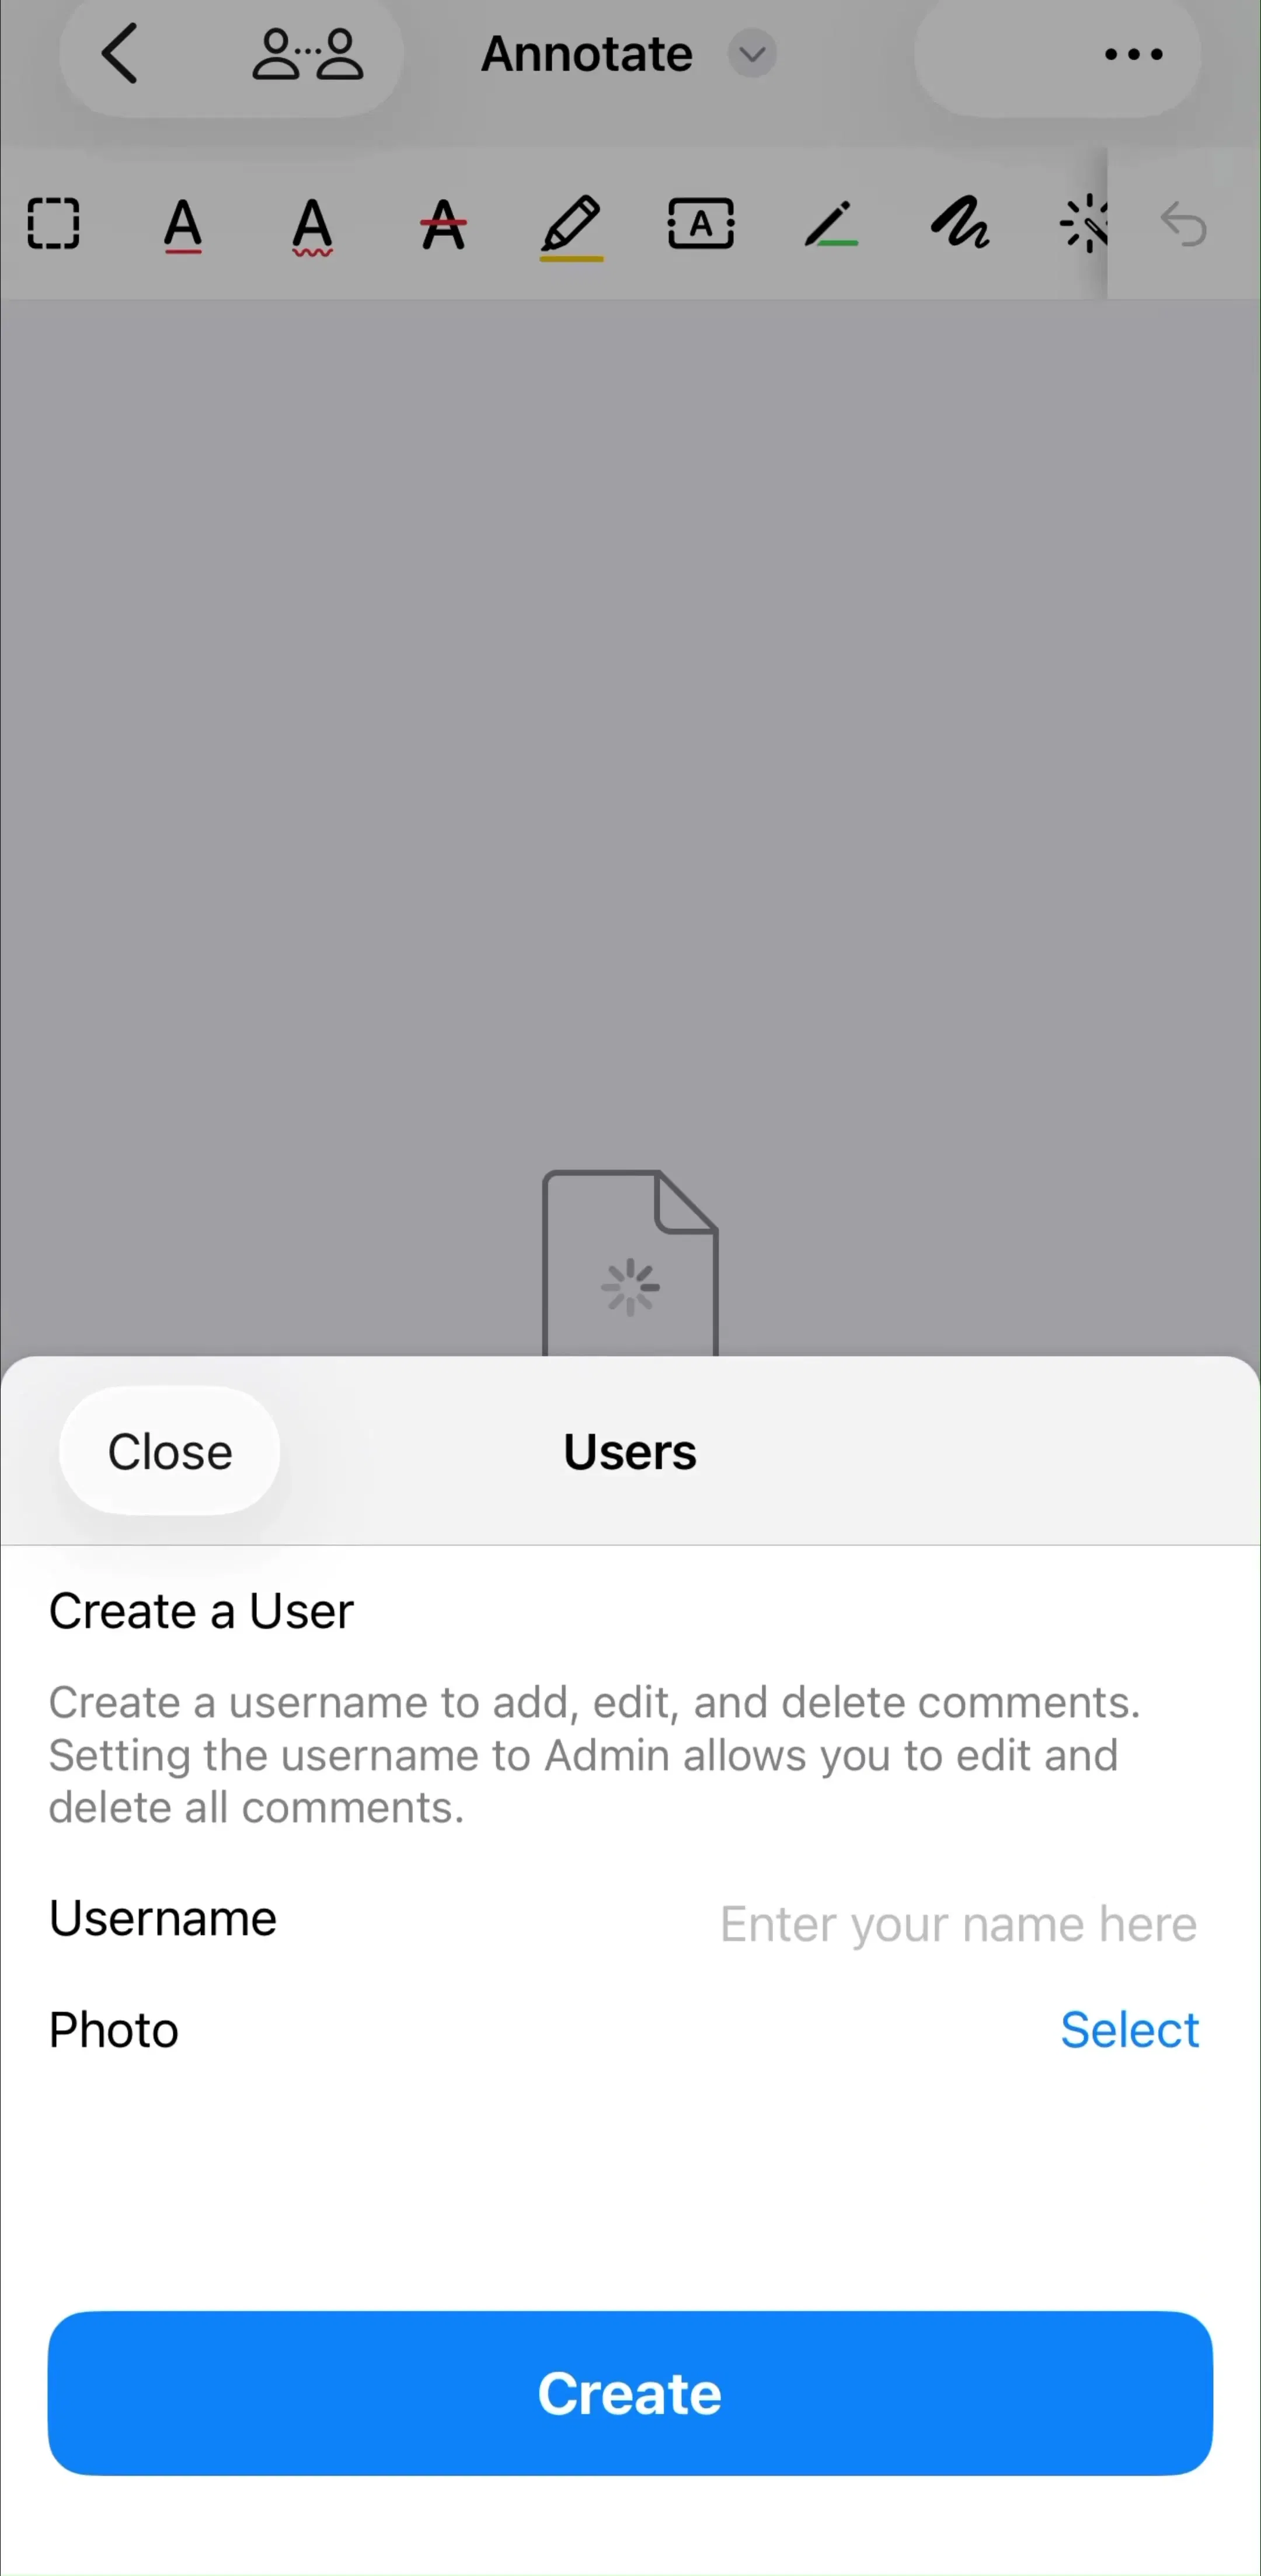Tap the blue Create button
The image size is (1261, 2576).
[630, 2393]
